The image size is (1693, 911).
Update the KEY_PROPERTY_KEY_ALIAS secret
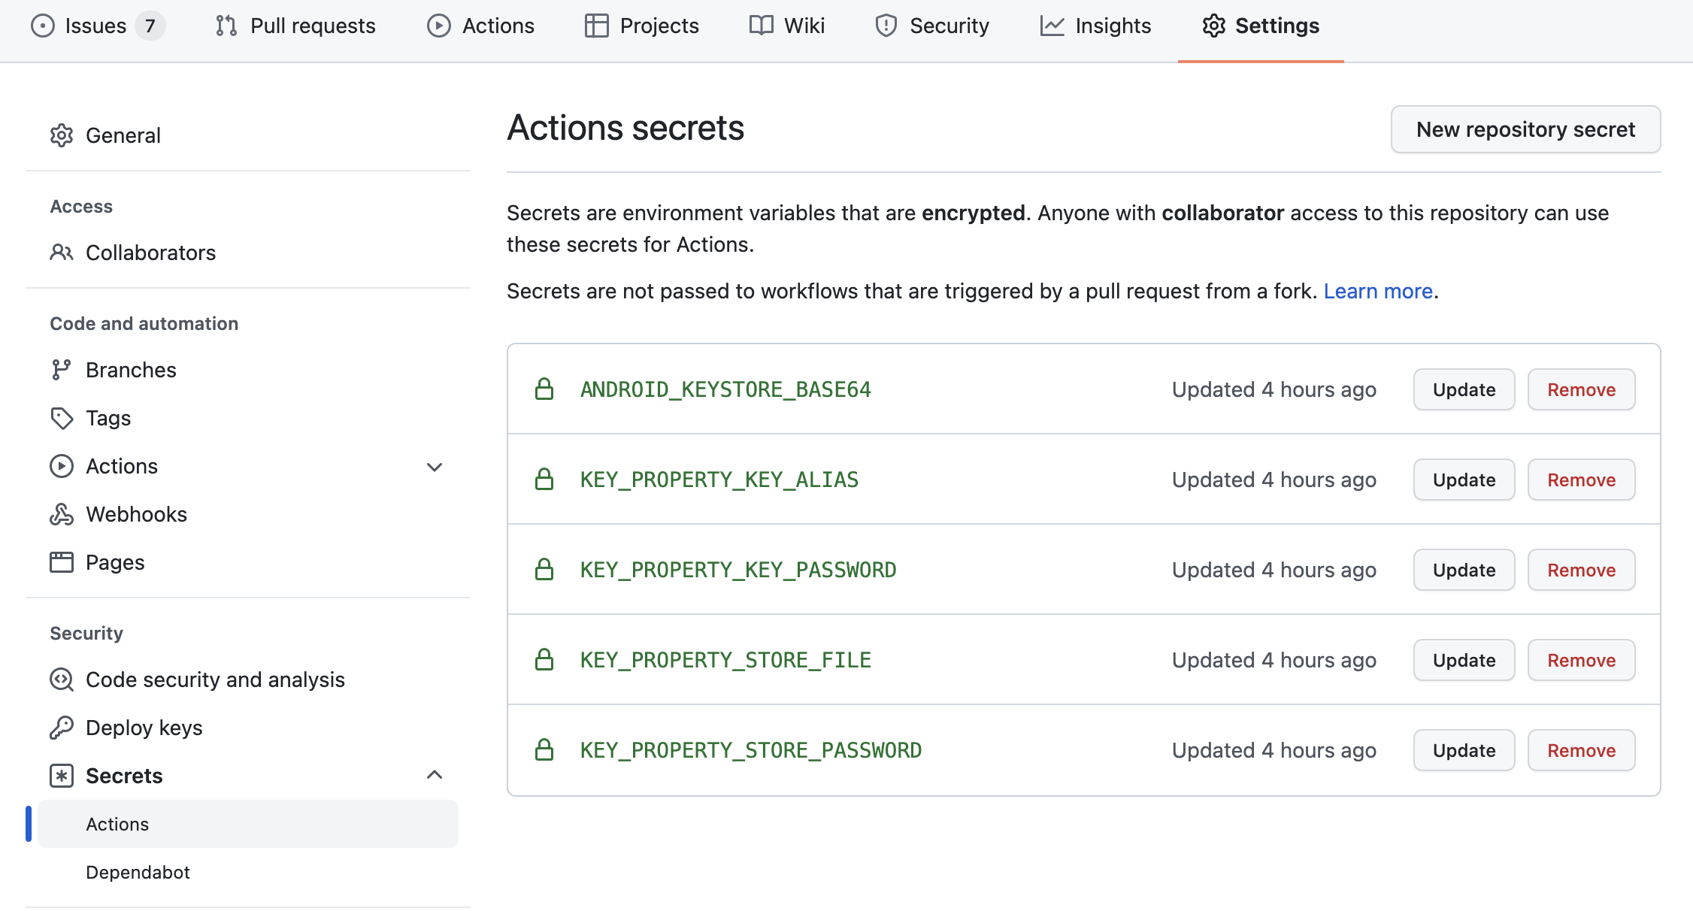1464,480
